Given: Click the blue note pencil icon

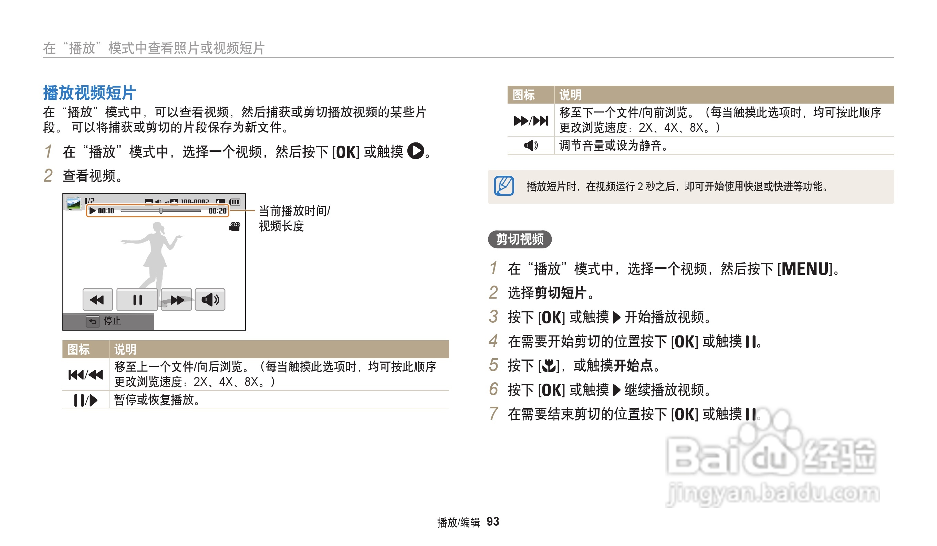Looking at the screenshot, I should [504, 186].
